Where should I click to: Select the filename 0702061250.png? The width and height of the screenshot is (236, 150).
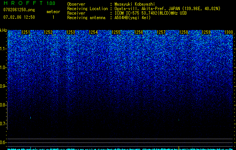(19, 10)
